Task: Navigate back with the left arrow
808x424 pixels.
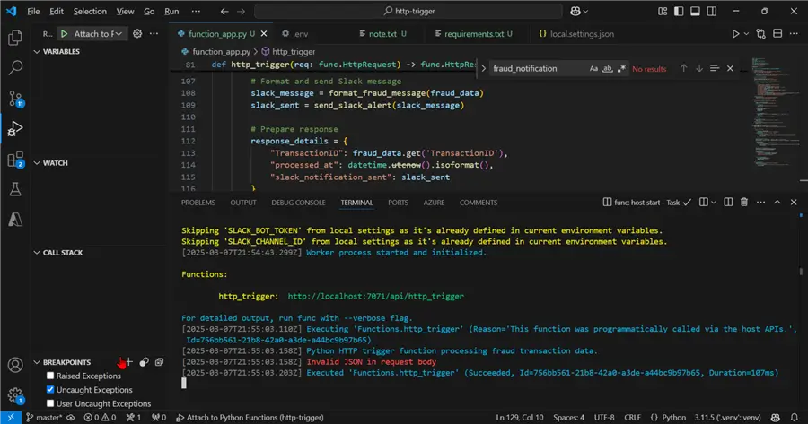Action: (224, 12)
